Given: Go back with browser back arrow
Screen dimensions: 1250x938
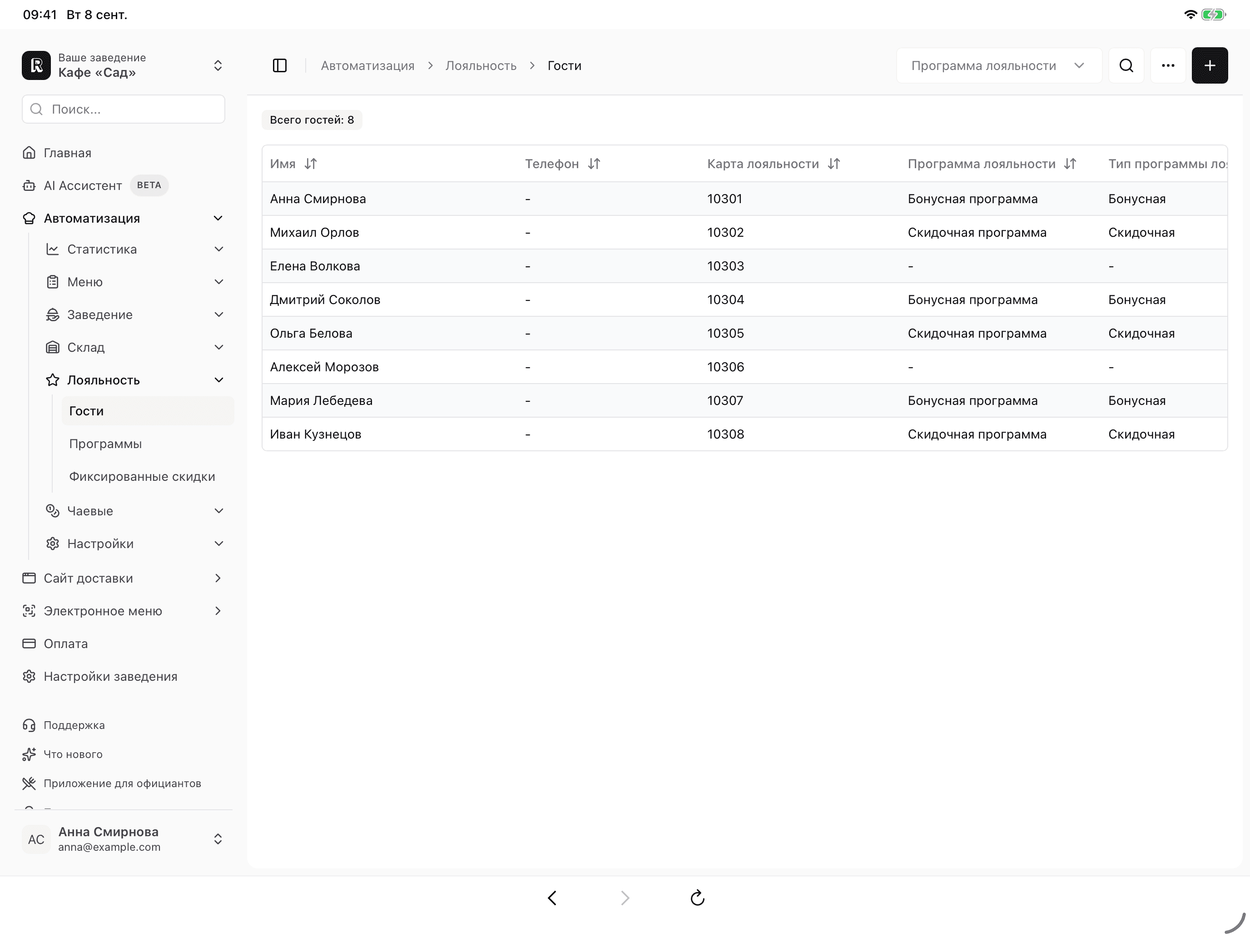Looking at the screenshot, I should click(x=552, y=898).
